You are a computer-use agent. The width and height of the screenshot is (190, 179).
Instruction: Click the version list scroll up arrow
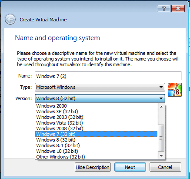[161, 107]
